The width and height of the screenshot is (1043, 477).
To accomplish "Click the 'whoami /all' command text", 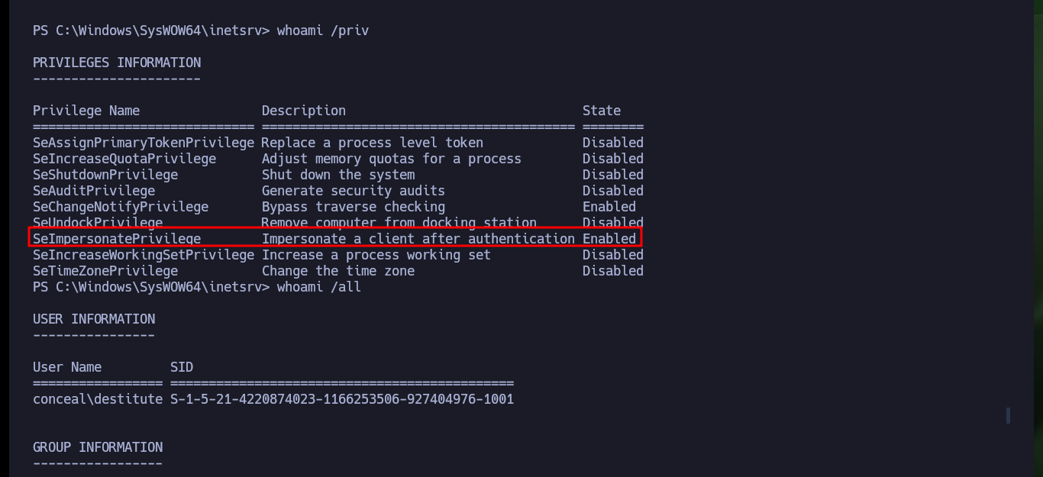I will click(x=319, y=287).
